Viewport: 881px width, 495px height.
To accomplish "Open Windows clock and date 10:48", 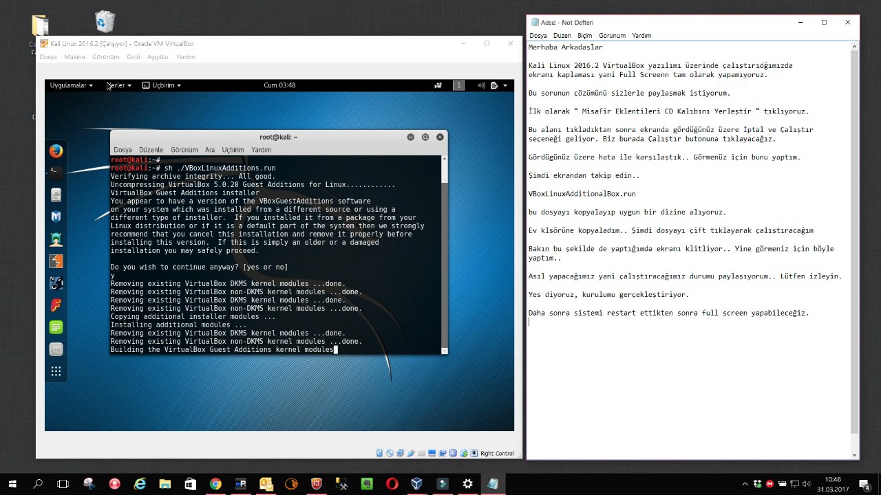I will point(833,483).
